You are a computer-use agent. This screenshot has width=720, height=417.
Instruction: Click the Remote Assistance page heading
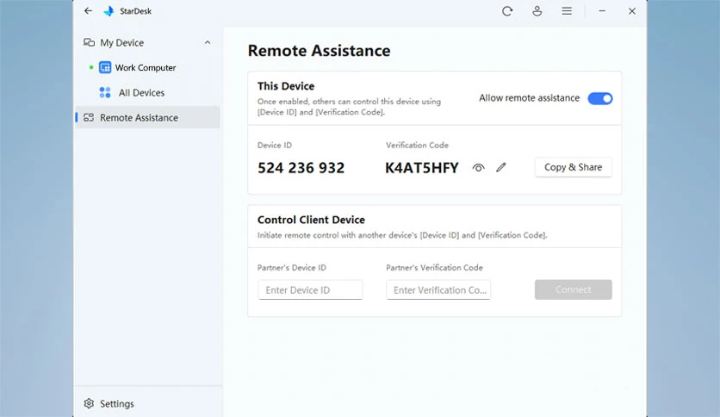point(320,51)
